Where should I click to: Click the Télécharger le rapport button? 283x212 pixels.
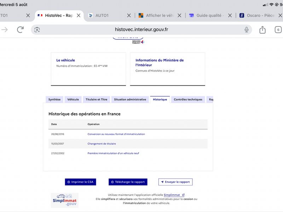click(x=128, y=182)
